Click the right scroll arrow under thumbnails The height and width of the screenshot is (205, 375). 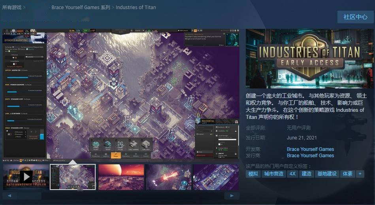coord(232,196)
